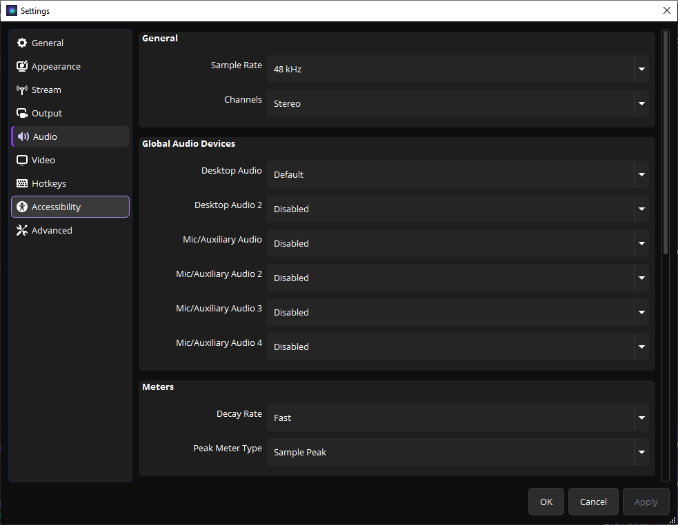Click the Accessibility person icon

[22, 207]
